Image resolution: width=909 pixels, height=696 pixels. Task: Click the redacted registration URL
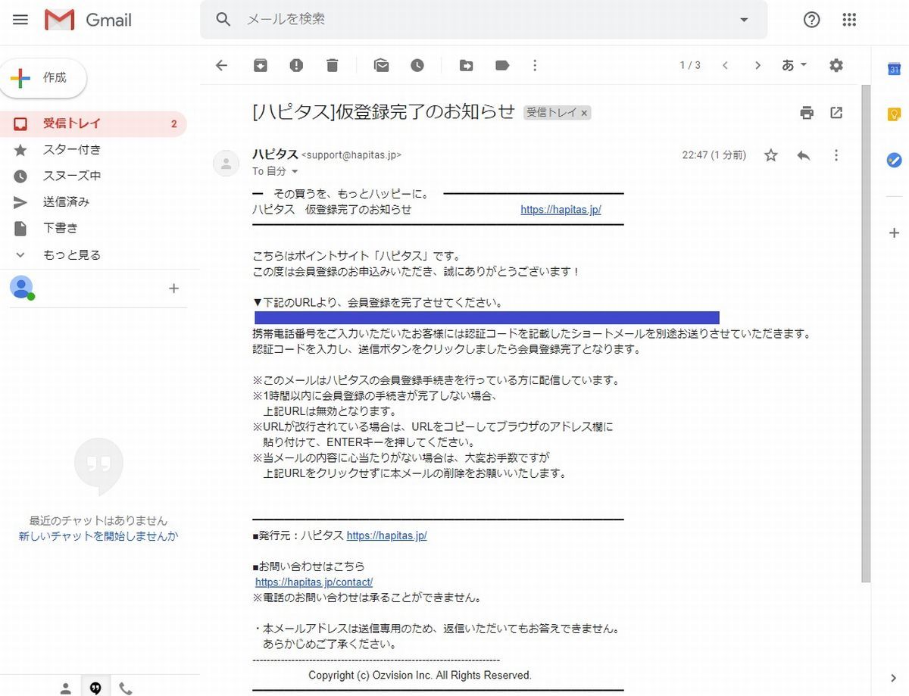tap(487, 317)
